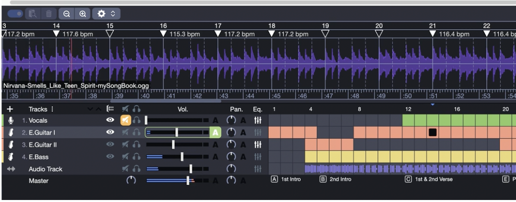Toggle the audio sync switch in the toolbar
Viewport: 516px width, 202px height.
click(15, 14)
